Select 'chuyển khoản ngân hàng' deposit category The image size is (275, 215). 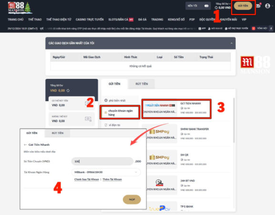pos(120,112)
